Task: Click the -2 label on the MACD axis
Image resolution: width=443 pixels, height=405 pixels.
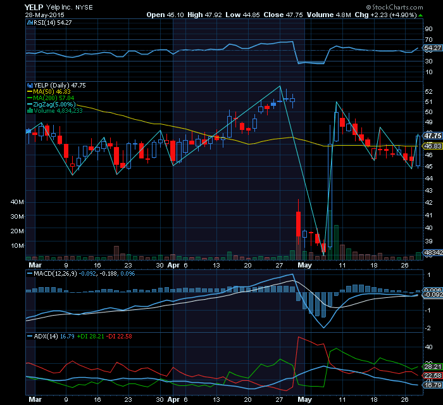Action: pyautogui.click(x=428, y=328)
